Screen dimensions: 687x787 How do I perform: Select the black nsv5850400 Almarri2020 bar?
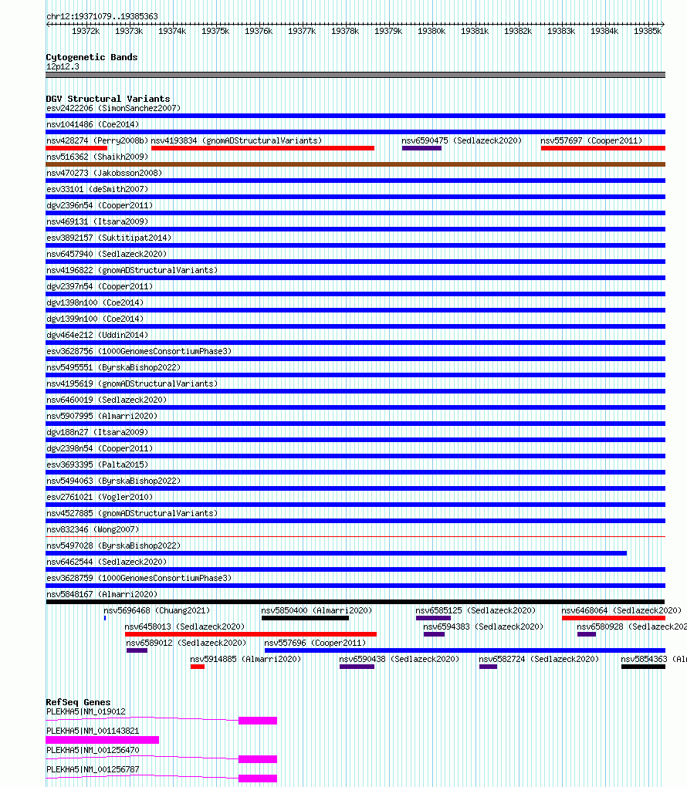click(306, 618)
